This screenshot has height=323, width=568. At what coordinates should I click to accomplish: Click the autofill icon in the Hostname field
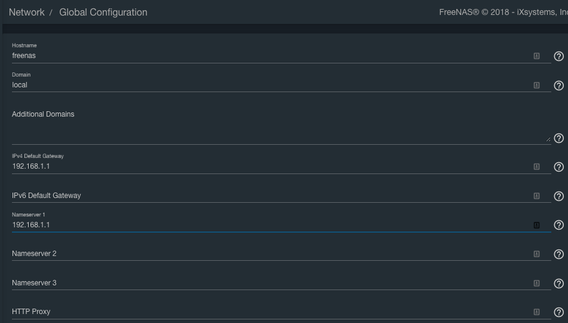pyautogui.click(x=536, y=56)
